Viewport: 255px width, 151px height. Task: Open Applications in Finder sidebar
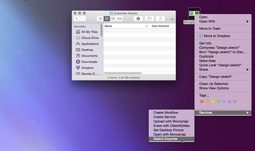(90, 44)
